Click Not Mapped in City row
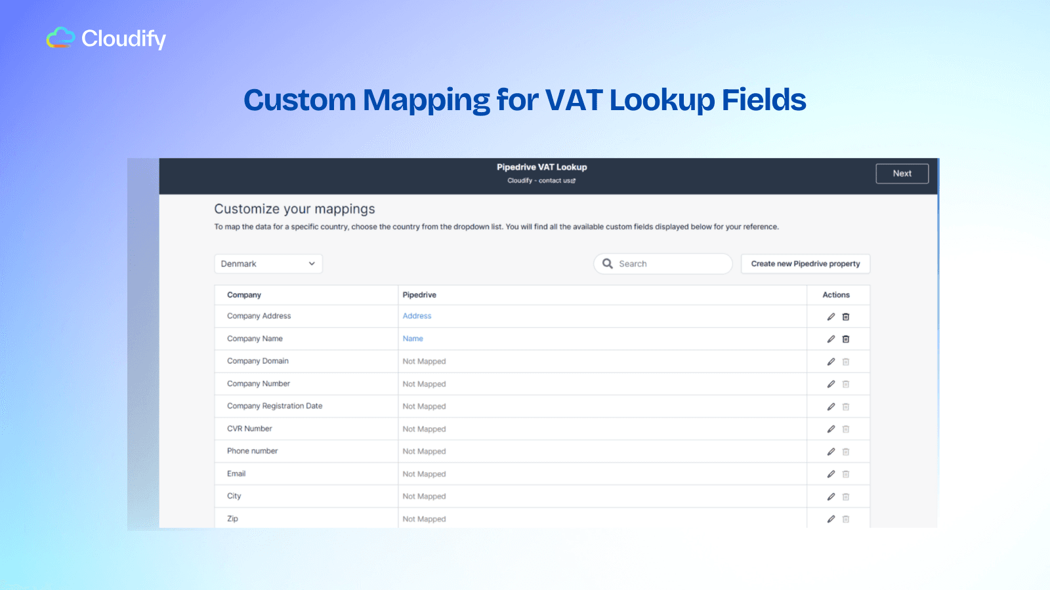This screenshot has width=1050, height=590. (424, 497)
